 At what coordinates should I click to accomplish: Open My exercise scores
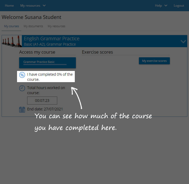tap(154, 61)
